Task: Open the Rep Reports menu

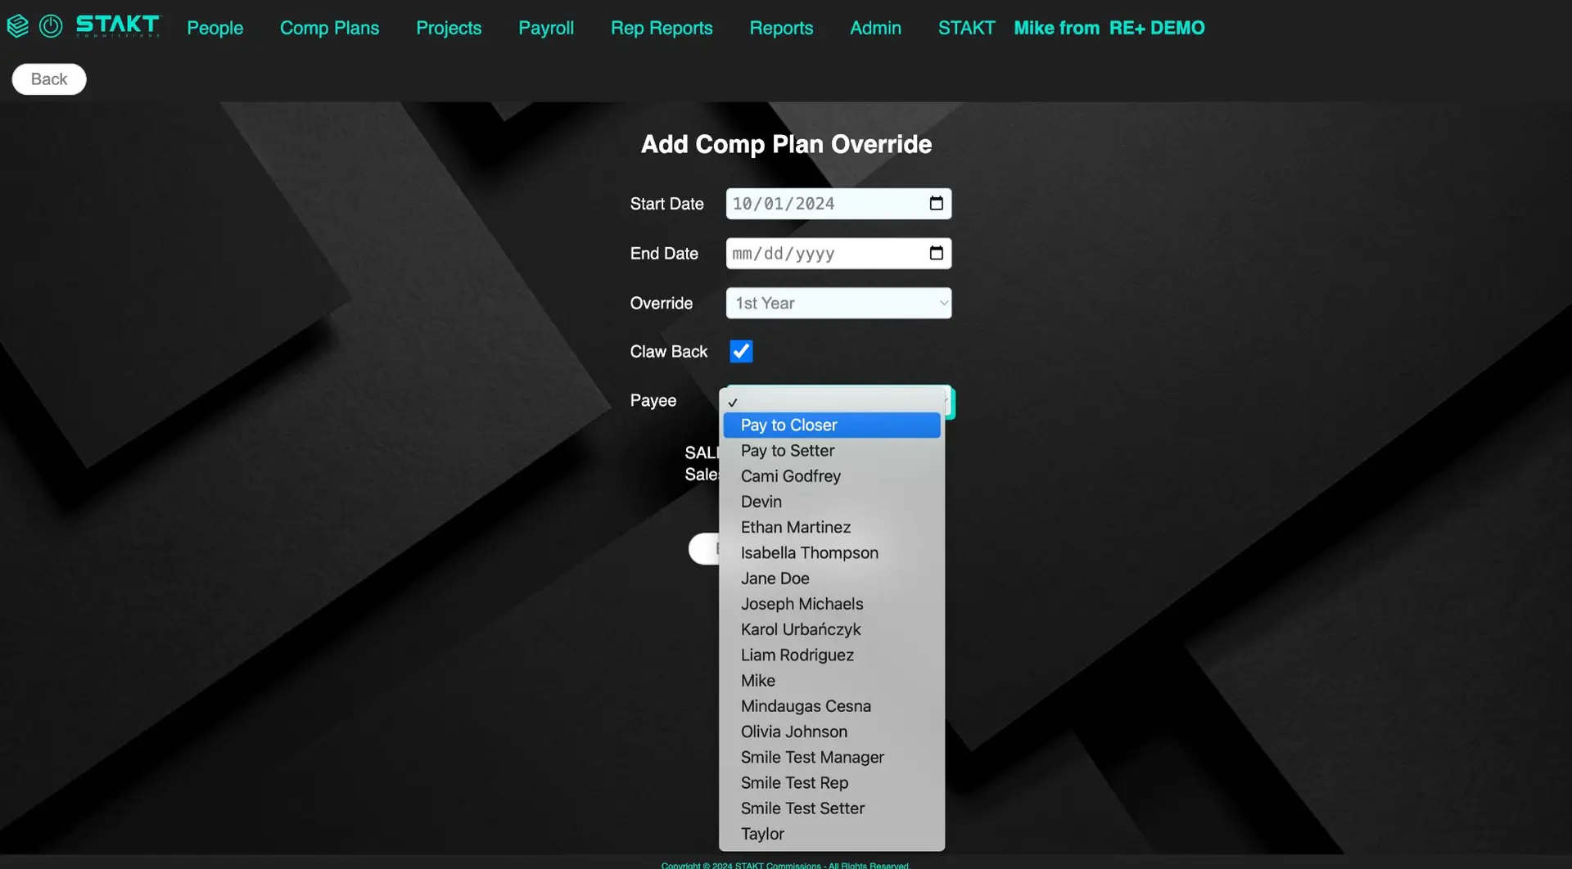Action: pos(662,28)
